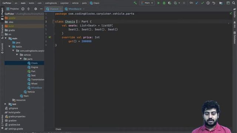Expand the test folder
Image resolution: width=237 pixels, height=133 pixels.
5,104
